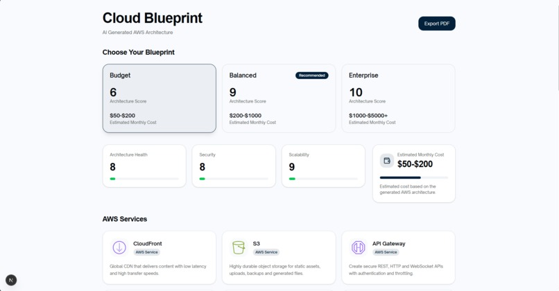Click the Scalability progress bar
Viewport: 559px width, 291px height.
click(x=323, y=179)
